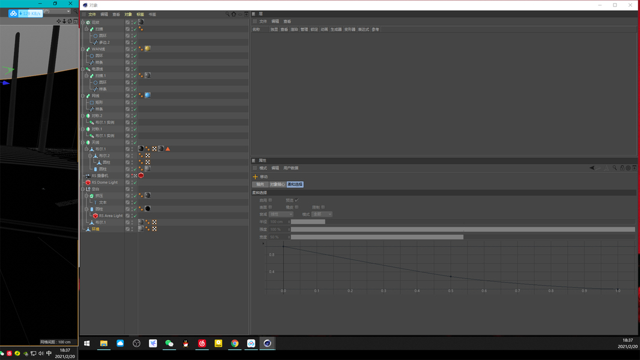
Task: Click the 文本 text object icon
Action: (96, 202)
